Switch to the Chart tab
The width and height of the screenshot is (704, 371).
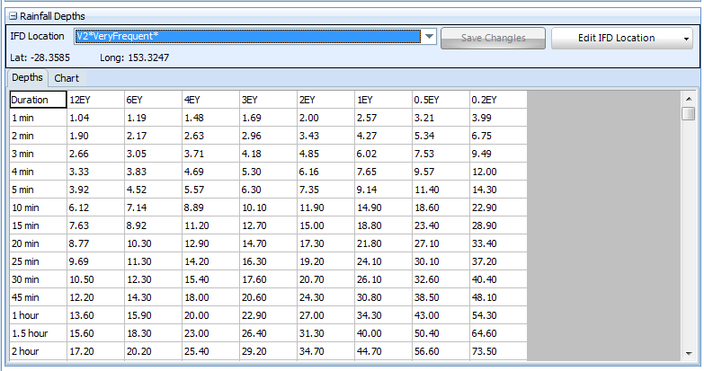67,78
